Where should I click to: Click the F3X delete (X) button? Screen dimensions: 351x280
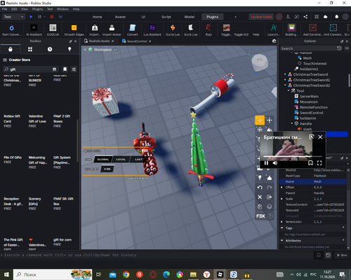(x=260, y=197)
